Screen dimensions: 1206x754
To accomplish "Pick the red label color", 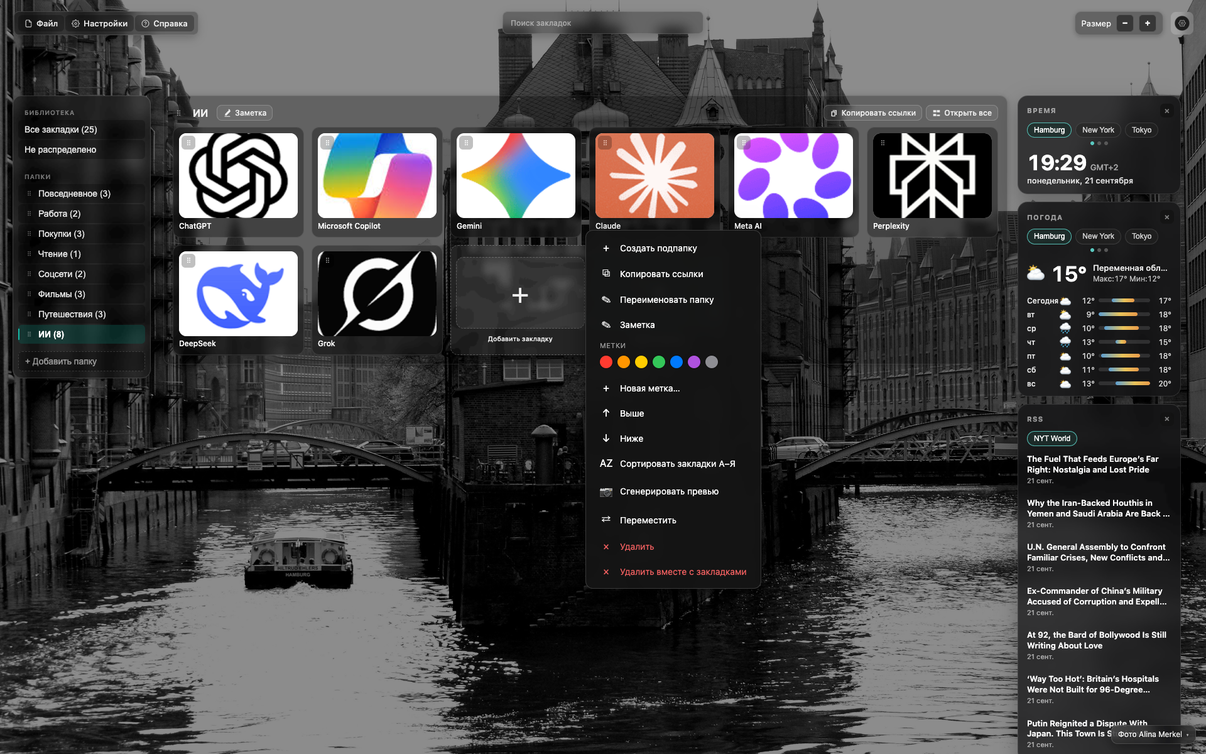I will [606, 362].
